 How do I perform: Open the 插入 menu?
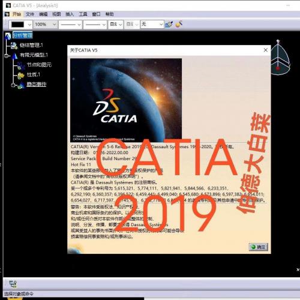tap(70, 14)
